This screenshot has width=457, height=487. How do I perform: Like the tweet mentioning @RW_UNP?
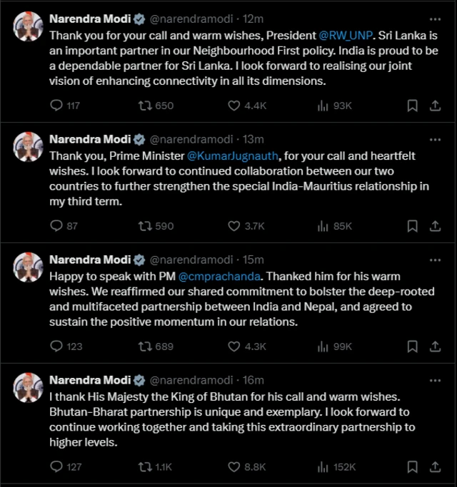(x=234, y=106)
